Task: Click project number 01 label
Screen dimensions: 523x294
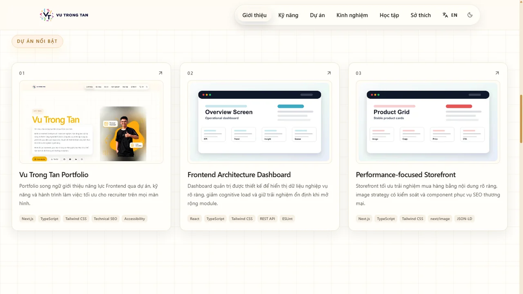Action: (x=22, y=73)
